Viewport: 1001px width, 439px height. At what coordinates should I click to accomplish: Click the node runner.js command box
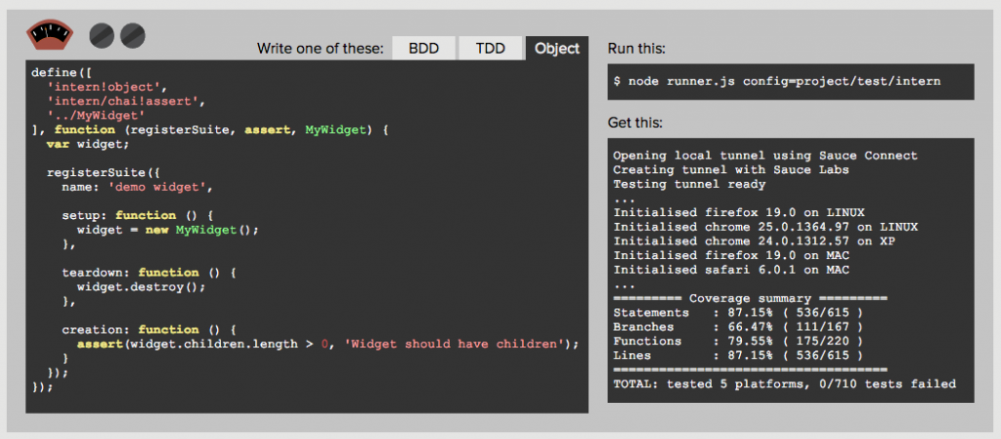[x=791, y=82]
